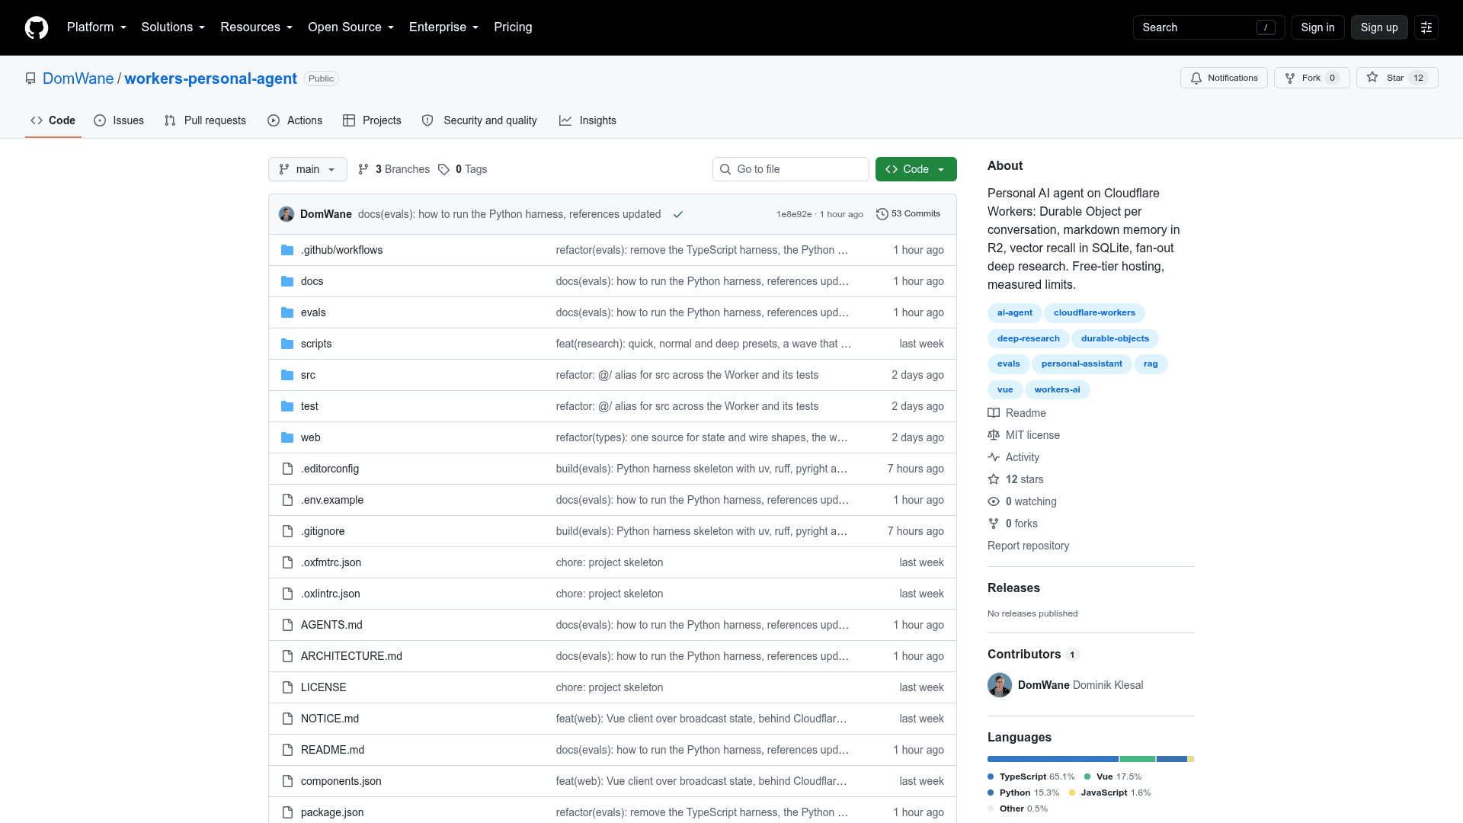Click the branches icon beside 3 Branches

(363, 169)
